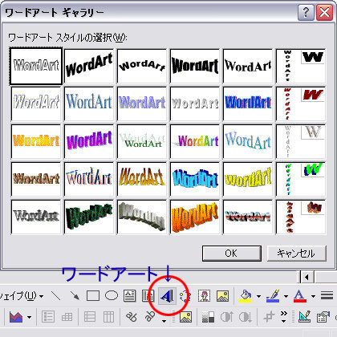The height and width of the screenshot is (337, 337).
Task: Pick the silver embossed WordArt style
Action: (195, 104)
